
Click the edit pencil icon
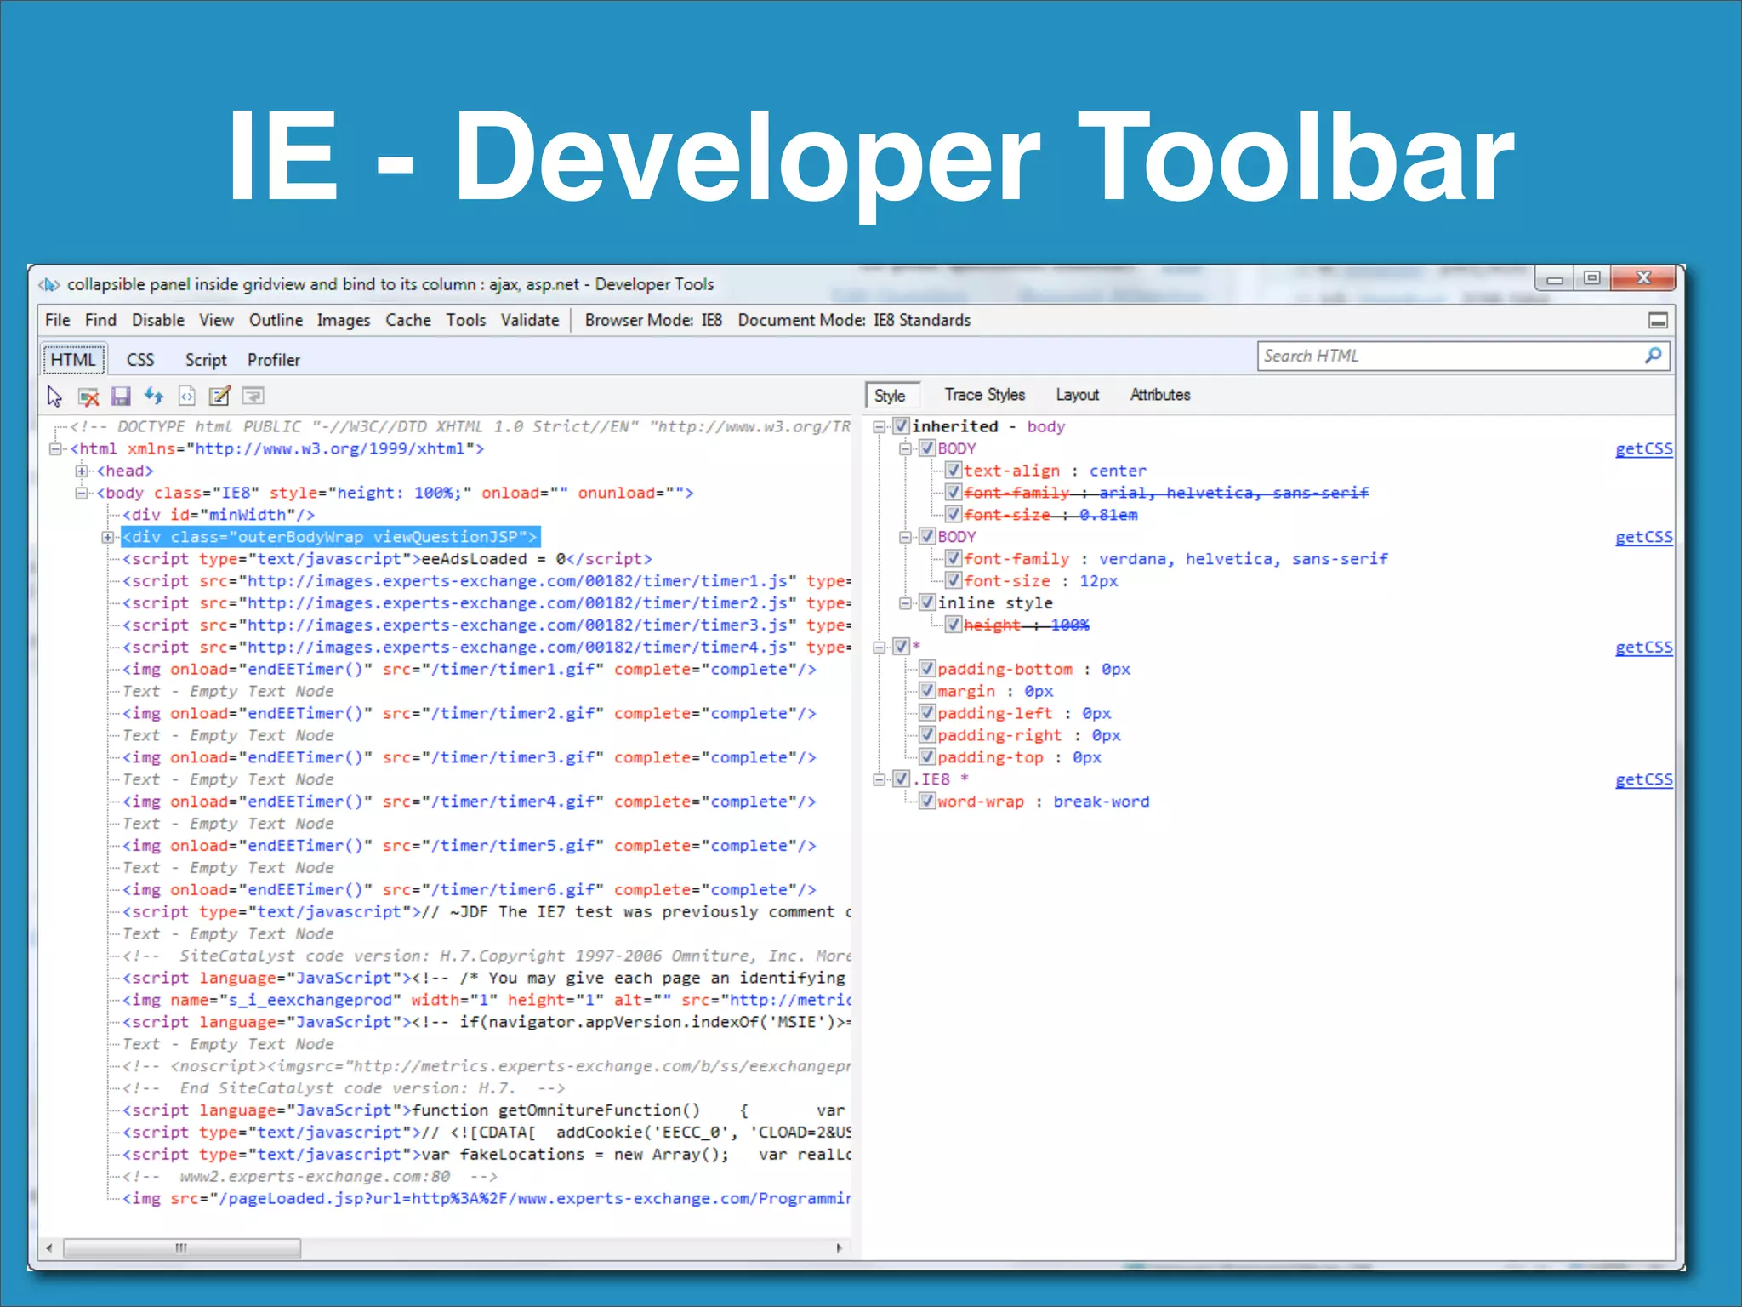(220, 396)
